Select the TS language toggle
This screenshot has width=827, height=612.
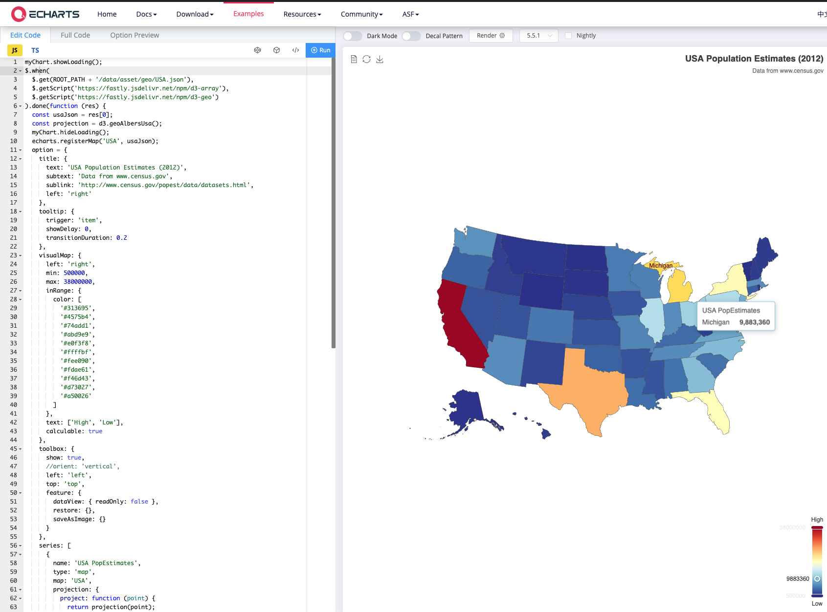pyautogui.click(x=35, y=50)
